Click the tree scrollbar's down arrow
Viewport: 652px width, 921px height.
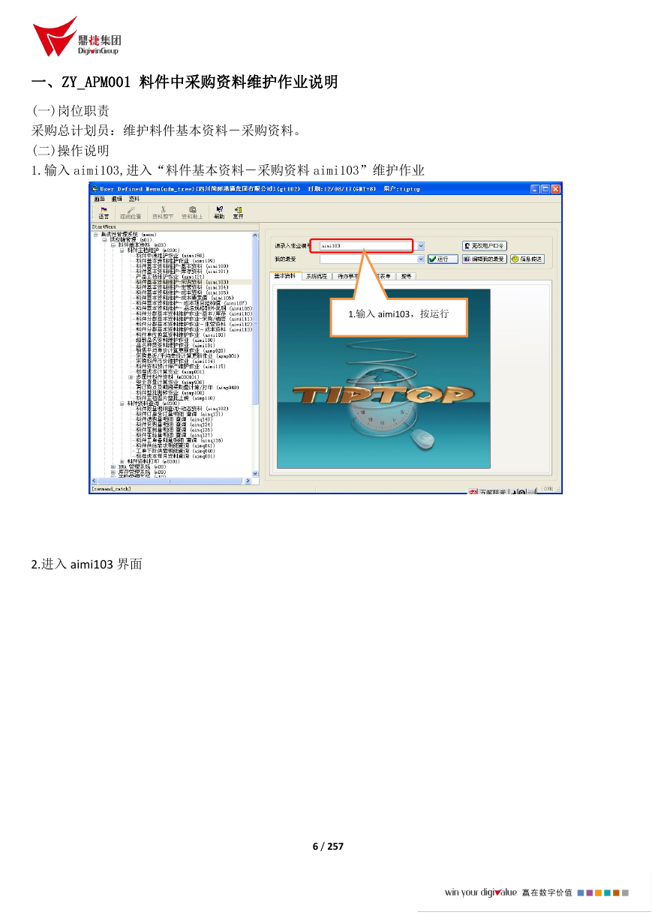pyautogui.click(x=255, y=473)
